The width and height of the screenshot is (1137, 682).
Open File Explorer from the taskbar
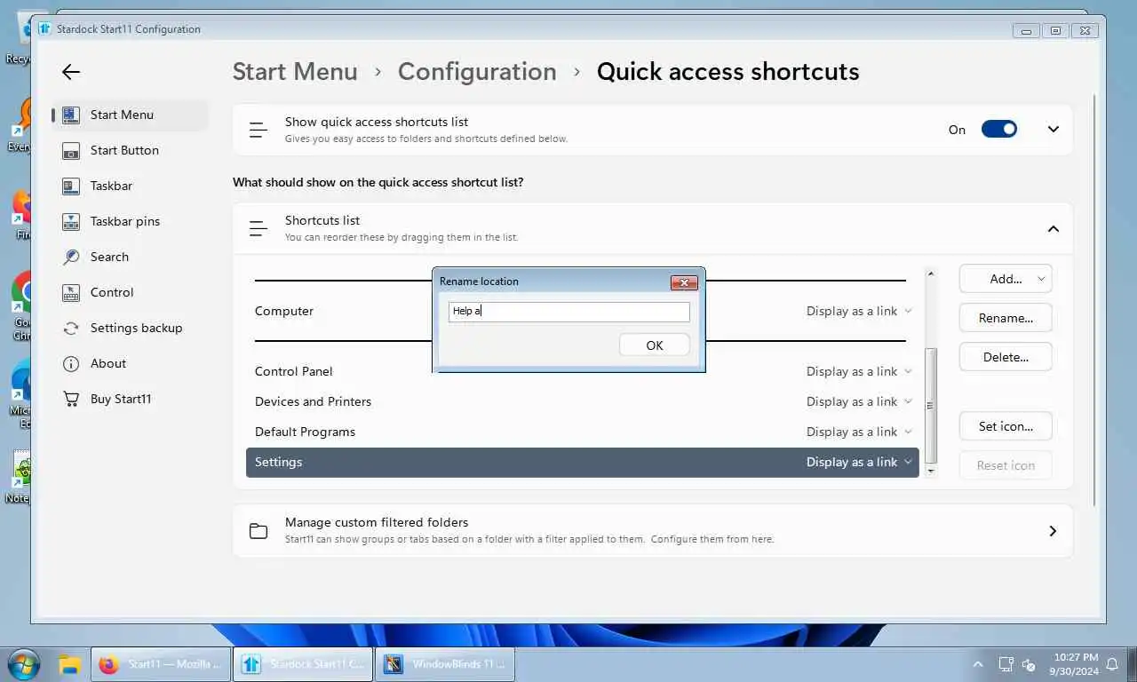pos(70,664)
